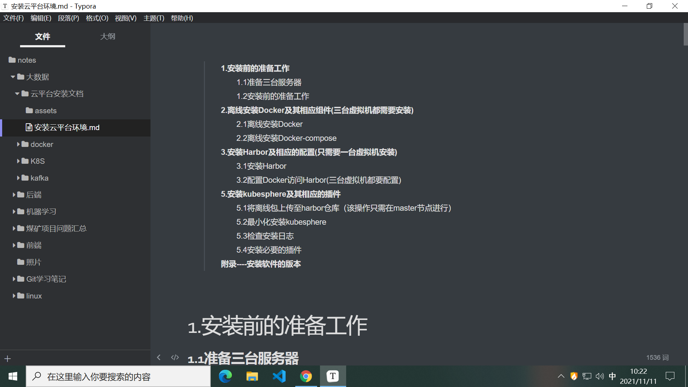
Task: Follow the 5.3检查安装日志 contents link
Action: point(265,236)
